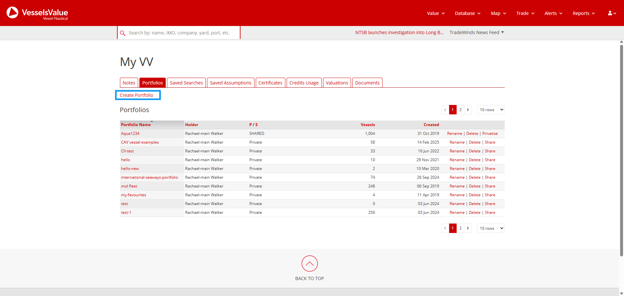
Task: Open the mol fleet portfolio
Action: tap(129, 186)
